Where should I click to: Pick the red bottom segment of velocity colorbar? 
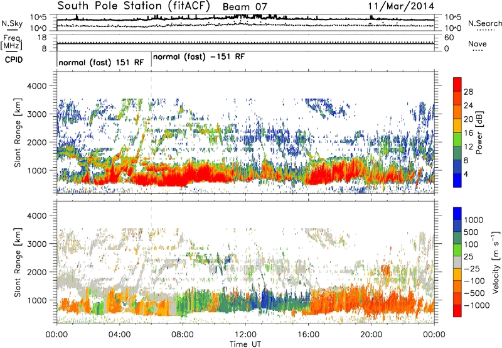point(457,311)
